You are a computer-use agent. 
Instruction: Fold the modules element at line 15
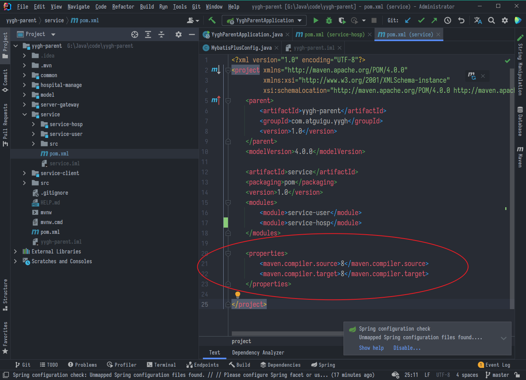point(228,203)
